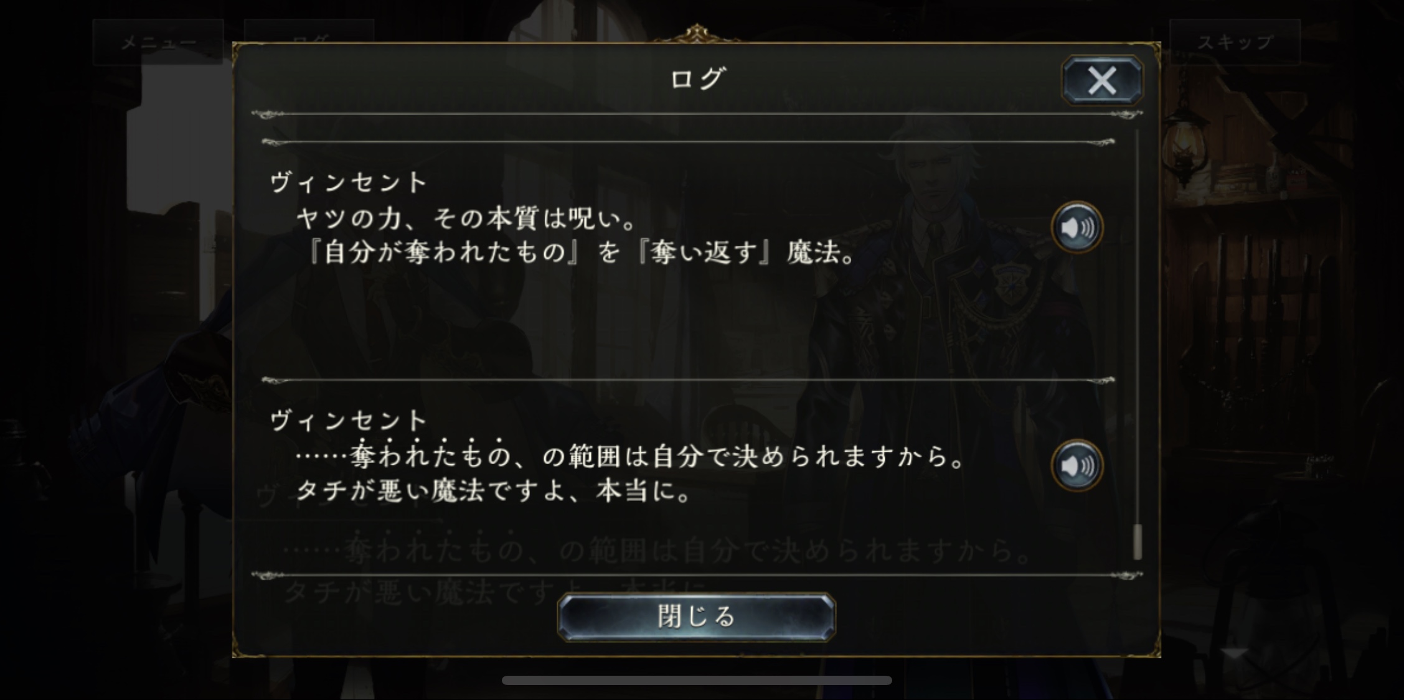
Task: Click the line タチが悪い魔法ですよ、本当に。
Action: click(x=494, y=492)
